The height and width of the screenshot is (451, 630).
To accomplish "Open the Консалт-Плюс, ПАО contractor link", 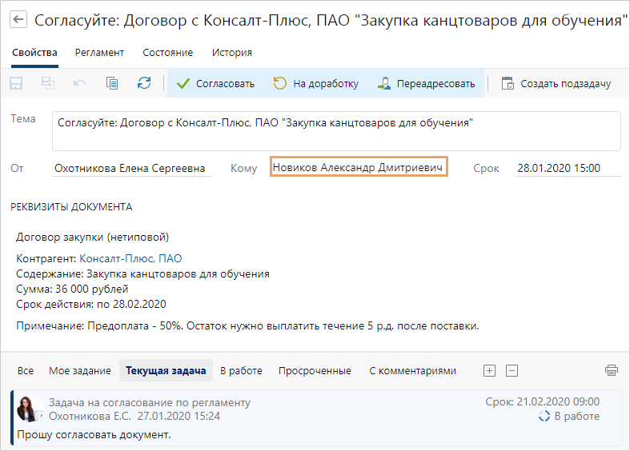I will coord(130,258).
